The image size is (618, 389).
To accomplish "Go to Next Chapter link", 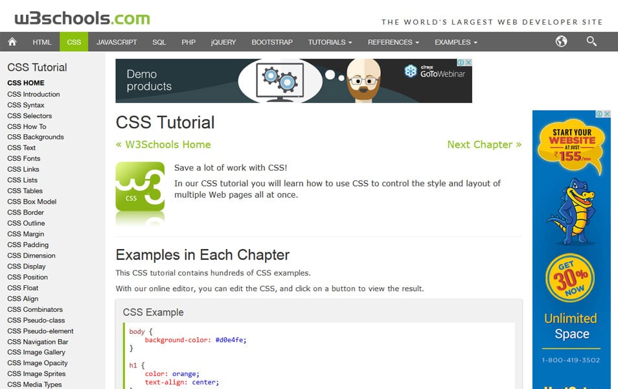I will coord(485,145).
